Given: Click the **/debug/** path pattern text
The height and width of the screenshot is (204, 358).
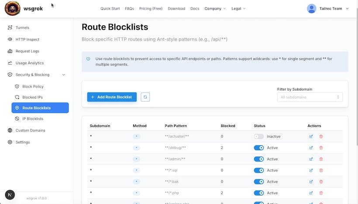Looking at the screenshot, I should (176, 148).
